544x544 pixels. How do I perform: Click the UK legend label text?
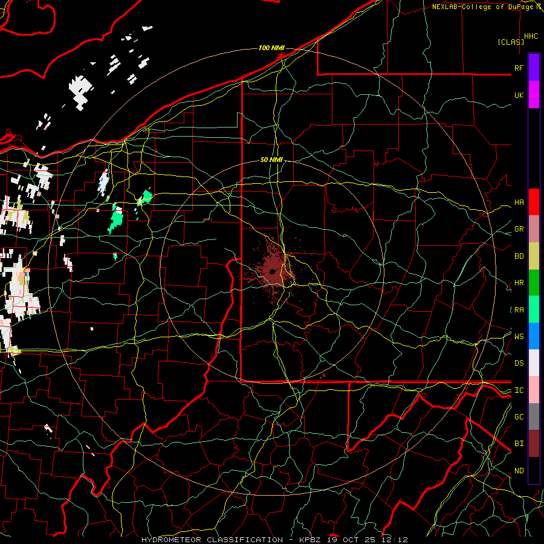pyautogui.click(x=519, y=95)
